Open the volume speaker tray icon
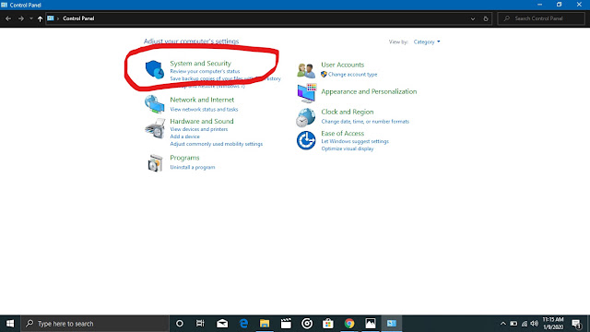 [x=535, y=324]
